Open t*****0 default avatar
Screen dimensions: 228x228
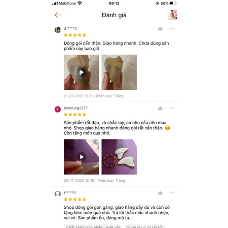58,194
